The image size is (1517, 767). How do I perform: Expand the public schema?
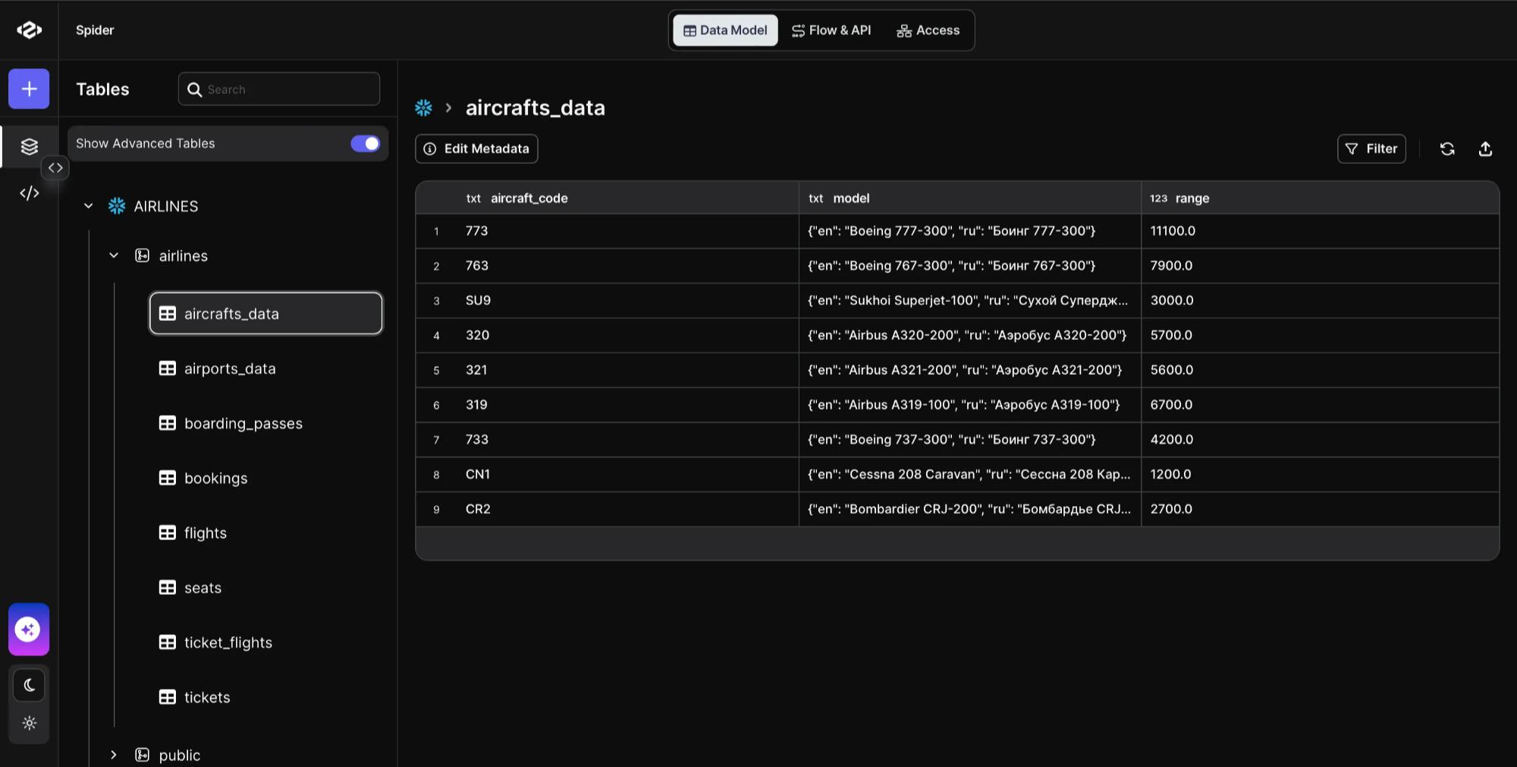point(114,755)
